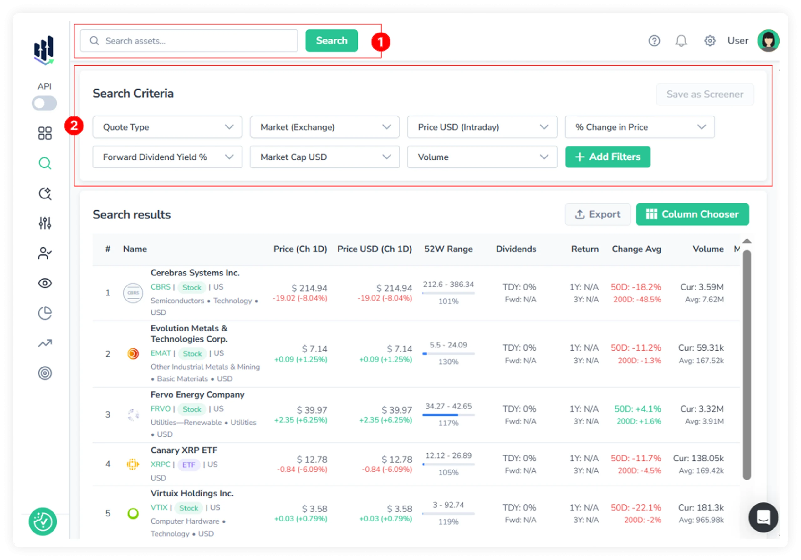Click the results table vertical scrollbar
The image size is (801, 560).
pyautogui.click(x=747, y=365)
